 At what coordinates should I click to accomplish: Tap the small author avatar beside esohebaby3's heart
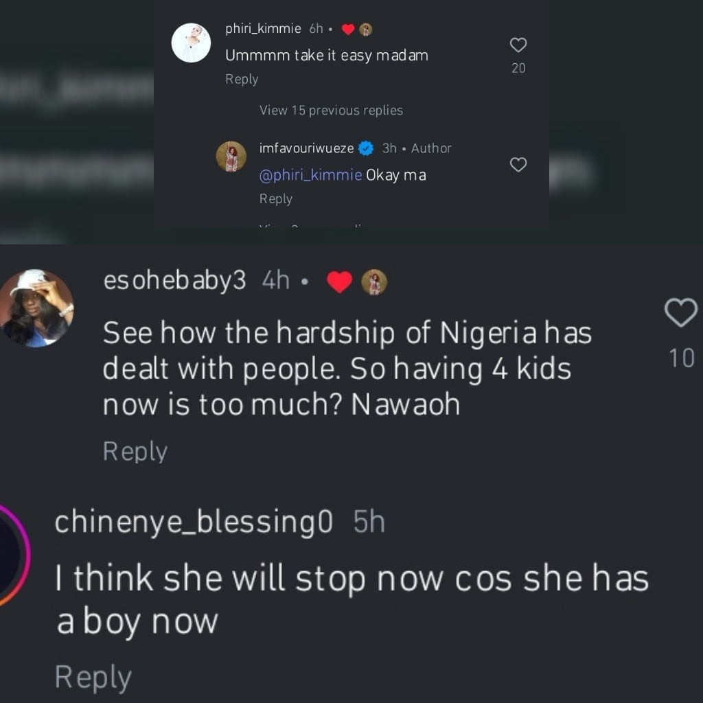tap(374, 282)
